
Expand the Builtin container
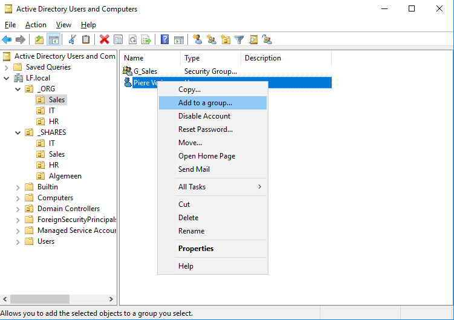[x=18, y=188]
